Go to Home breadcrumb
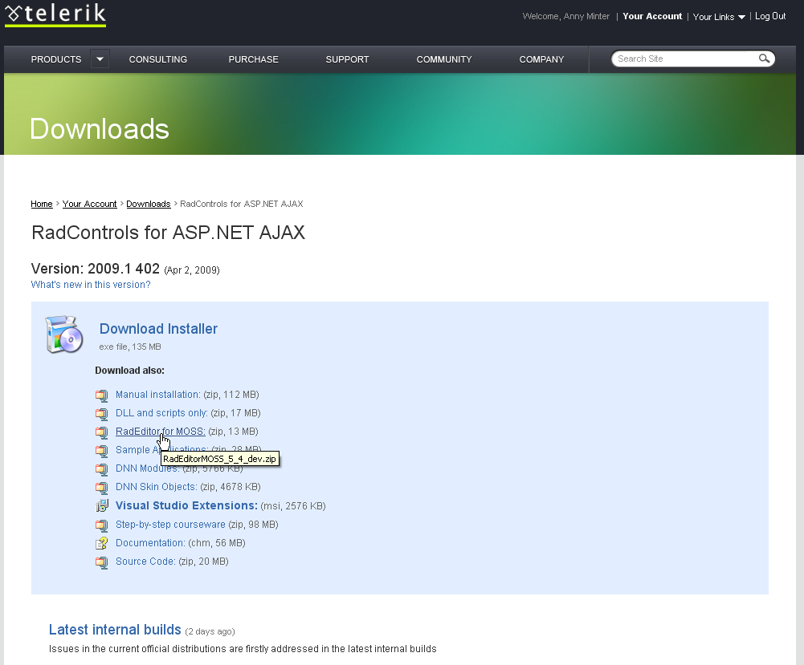Screen dimensions: 804x665 [x=42, y=204]
